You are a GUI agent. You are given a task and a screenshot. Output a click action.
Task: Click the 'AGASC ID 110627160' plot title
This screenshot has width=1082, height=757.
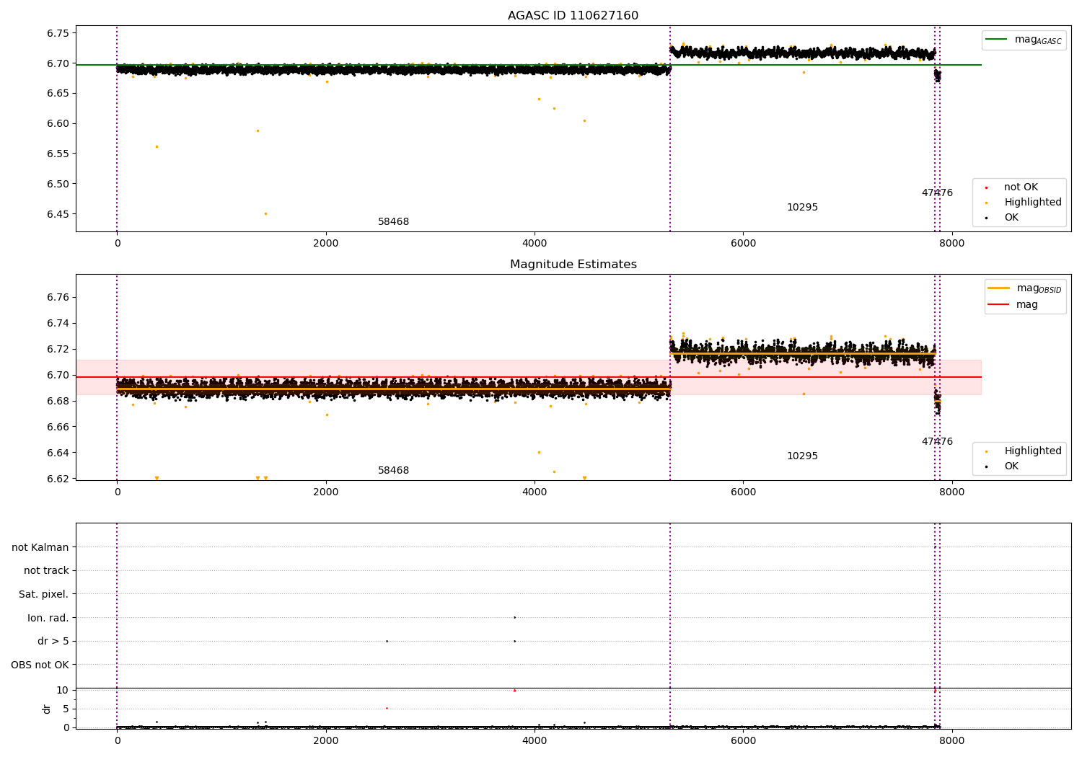573,16
